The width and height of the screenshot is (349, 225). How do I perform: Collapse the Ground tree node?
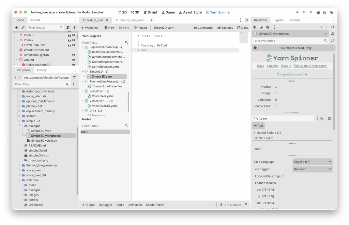click(17, 60)
